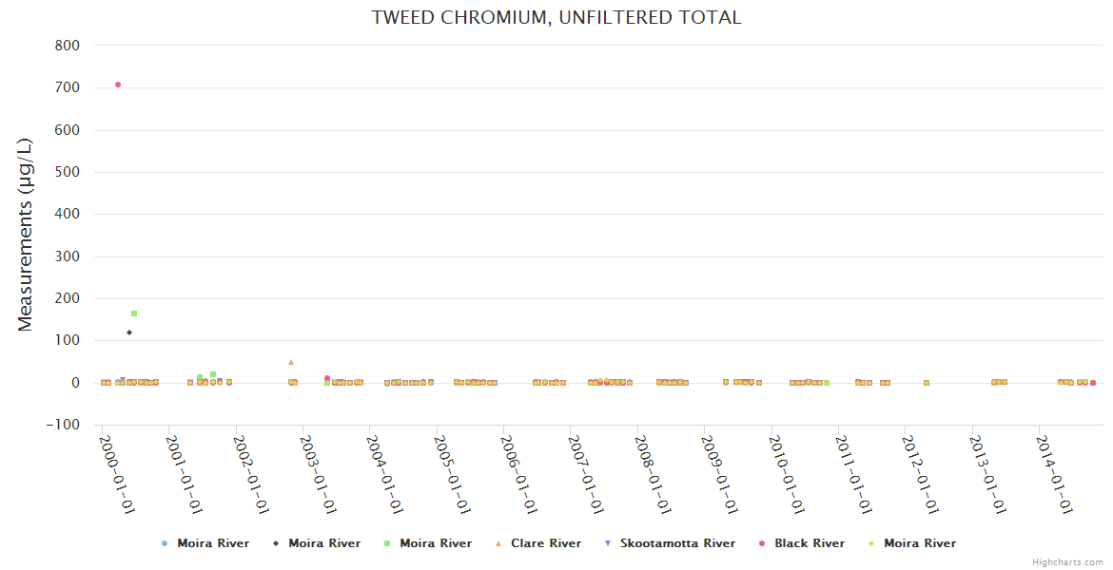The image size is (1113, 570).
Task: Click the green square Moira River legend marker
Action: 388,543
